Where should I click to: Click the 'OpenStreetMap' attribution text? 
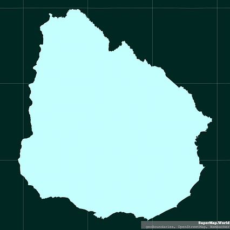192,227
